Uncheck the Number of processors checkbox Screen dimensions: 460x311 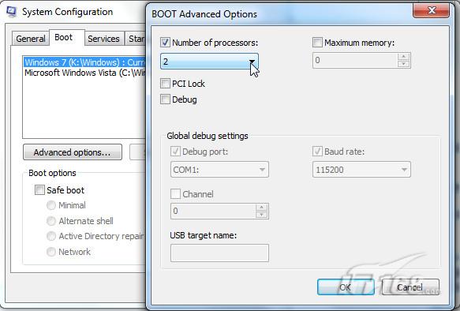[x=165, y=43]
